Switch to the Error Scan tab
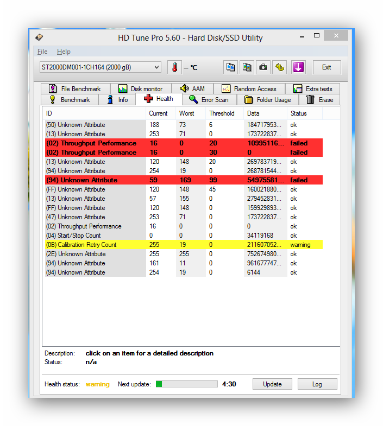The width and height of the screenshot is (383, 426). click(x=209, y=100)
